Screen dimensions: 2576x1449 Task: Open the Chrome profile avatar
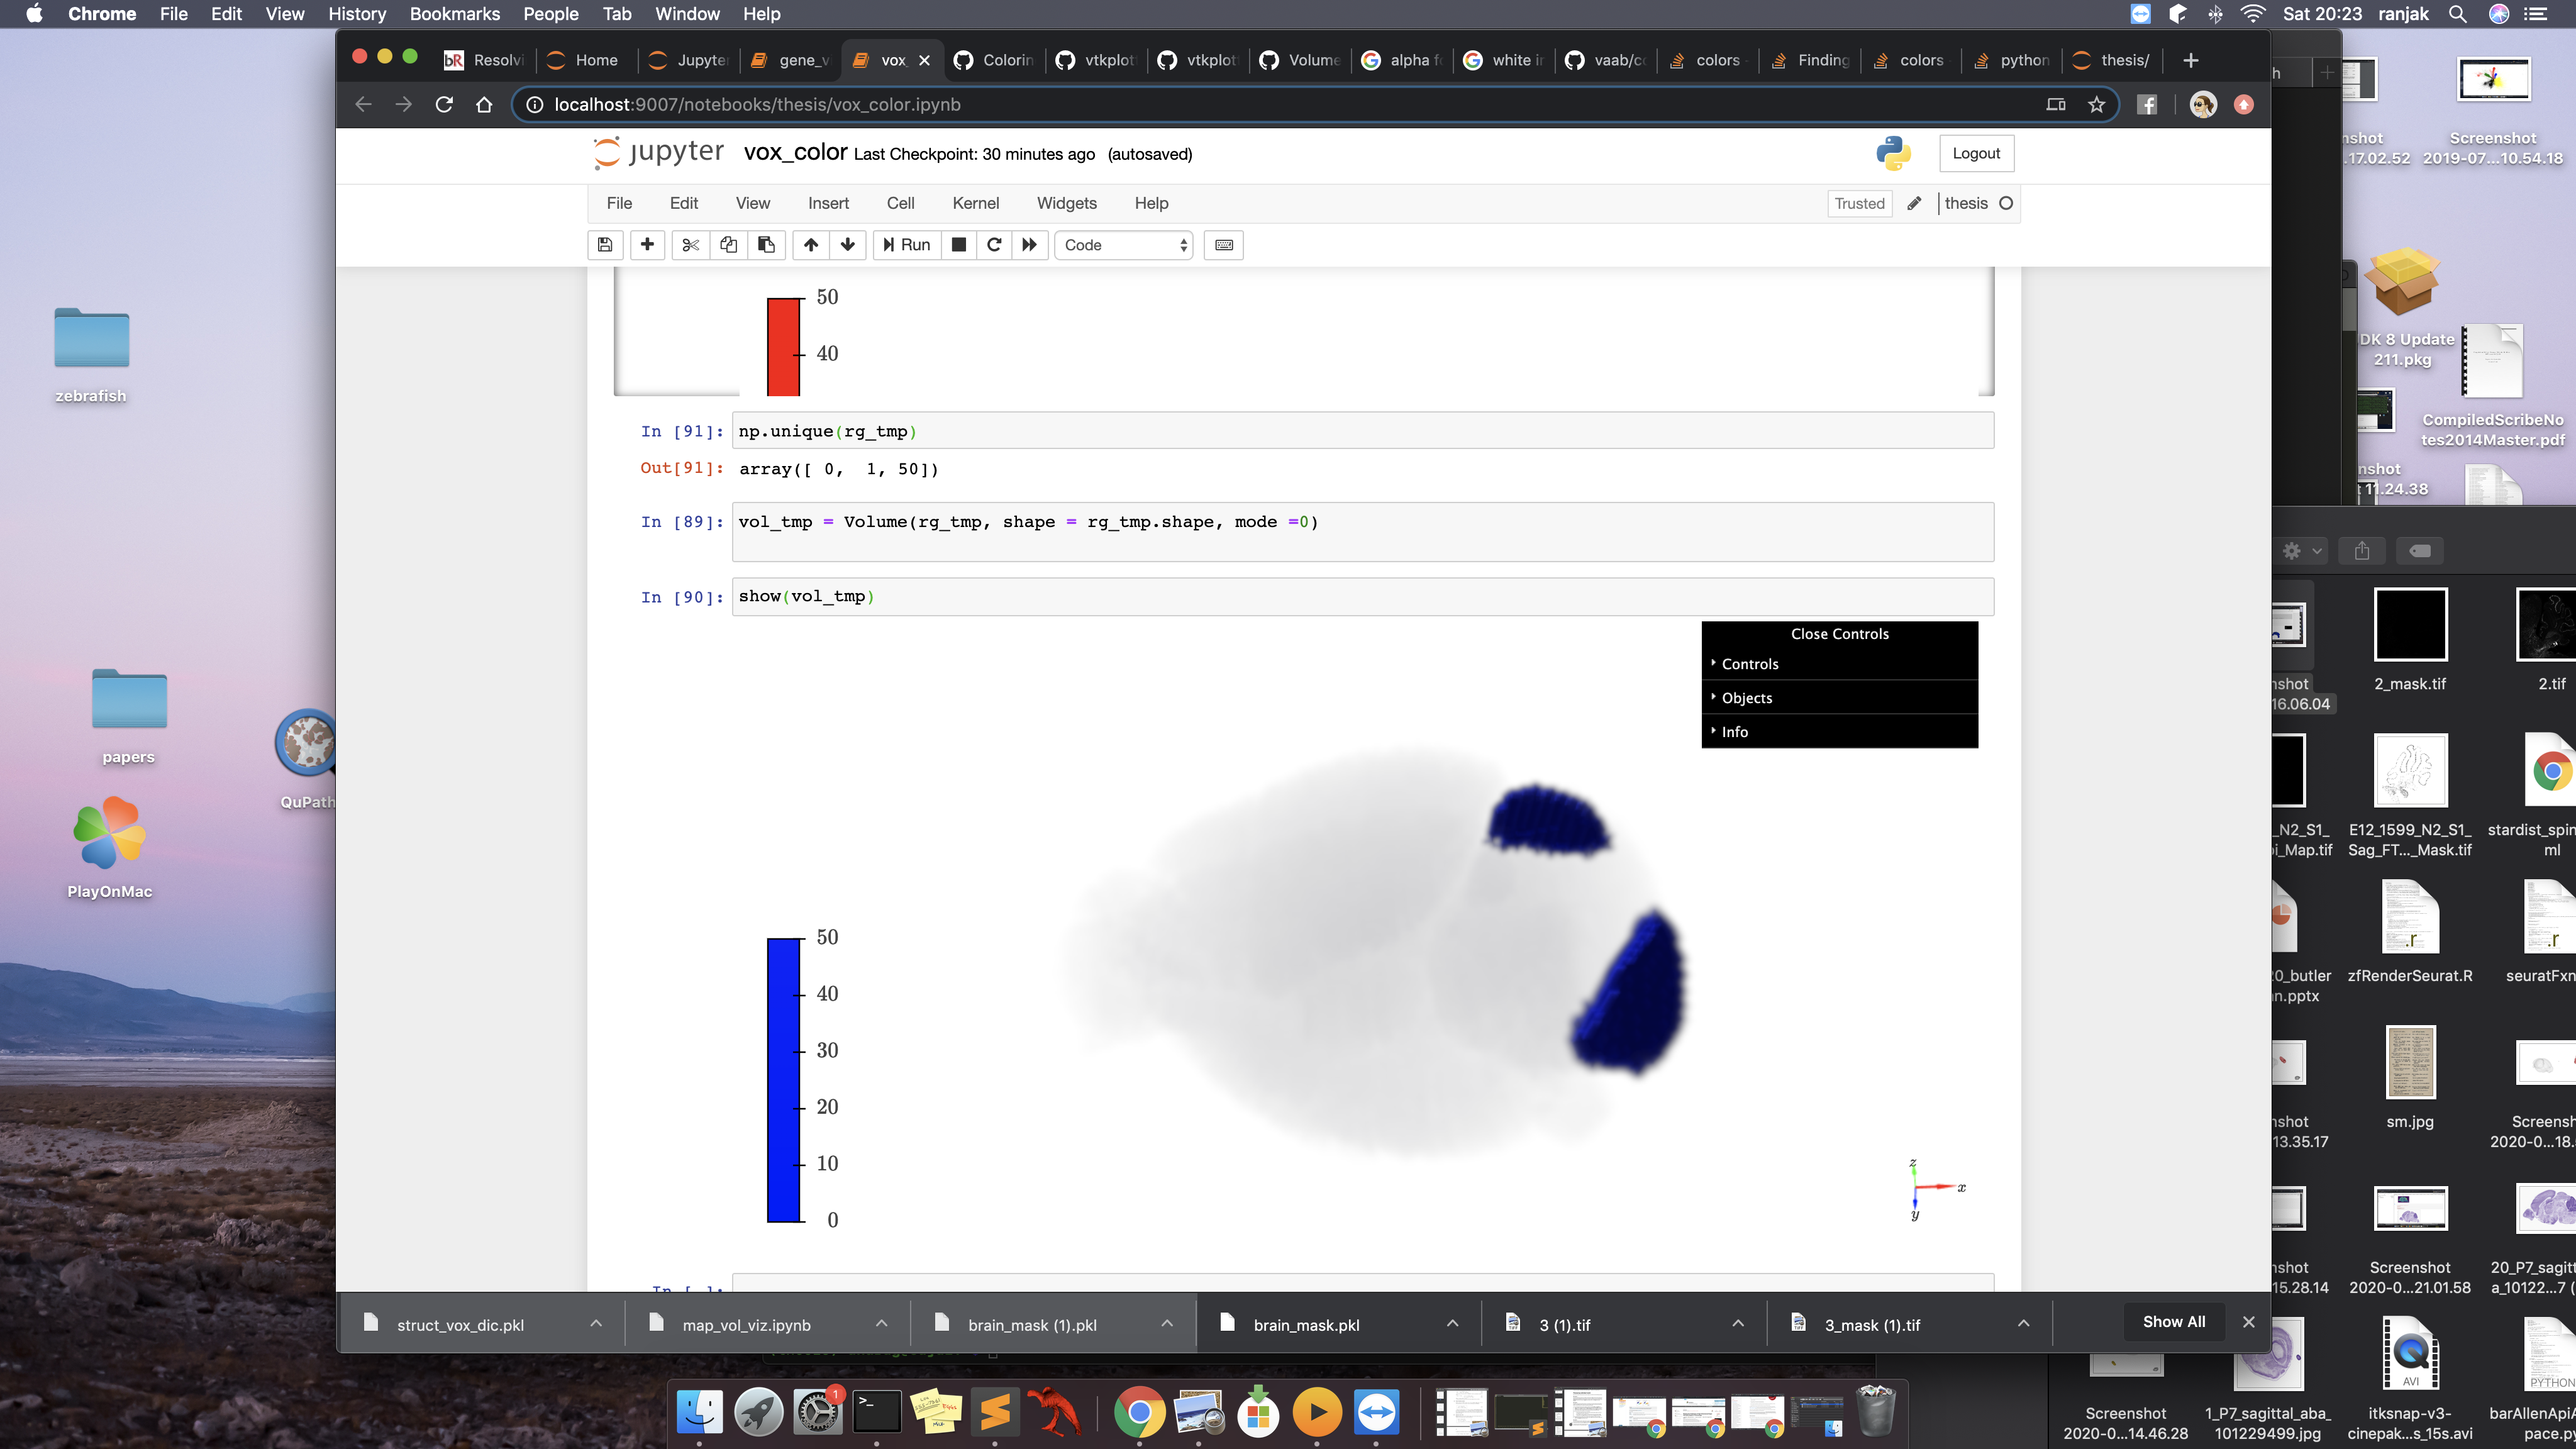pyautogui.click(x=2202, y=105)
